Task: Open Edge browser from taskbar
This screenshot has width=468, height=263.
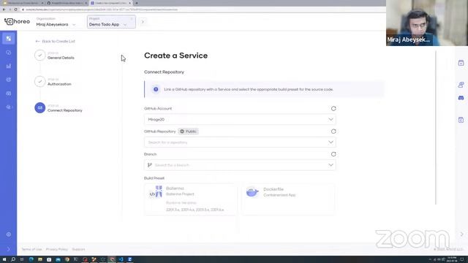Action: point(31,259)
